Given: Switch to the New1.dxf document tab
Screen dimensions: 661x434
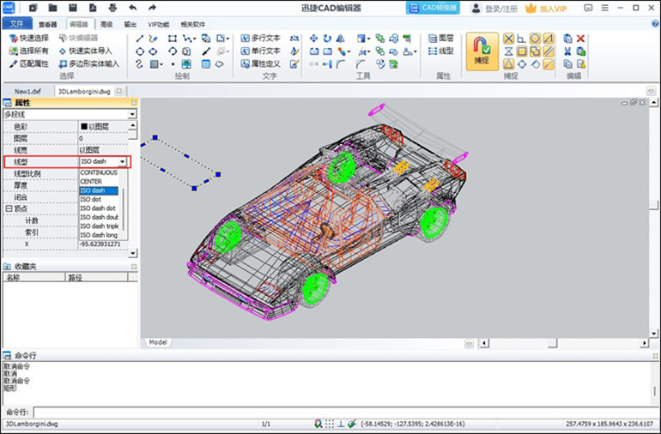Looking at the screenshot, I should click(x=27, y=91).
